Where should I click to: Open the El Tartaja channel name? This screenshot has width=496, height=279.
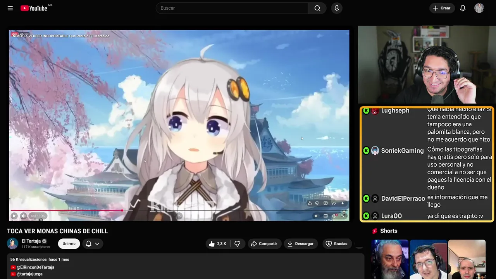click(31, 241)
